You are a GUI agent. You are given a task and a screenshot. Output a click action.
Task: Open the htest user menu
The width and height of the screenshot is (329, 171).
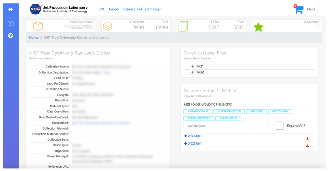(312, 9)
